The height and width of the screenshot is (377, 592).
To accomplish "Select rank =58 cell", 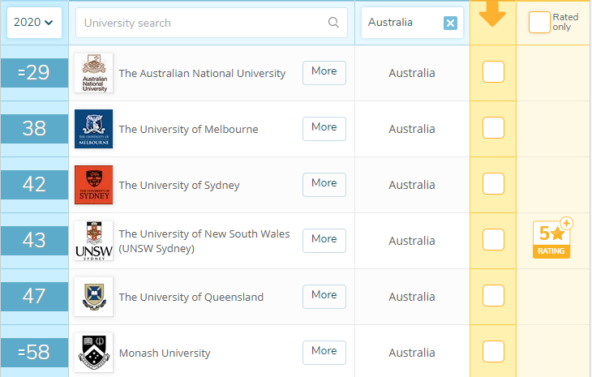I will [x=34, y=353].
